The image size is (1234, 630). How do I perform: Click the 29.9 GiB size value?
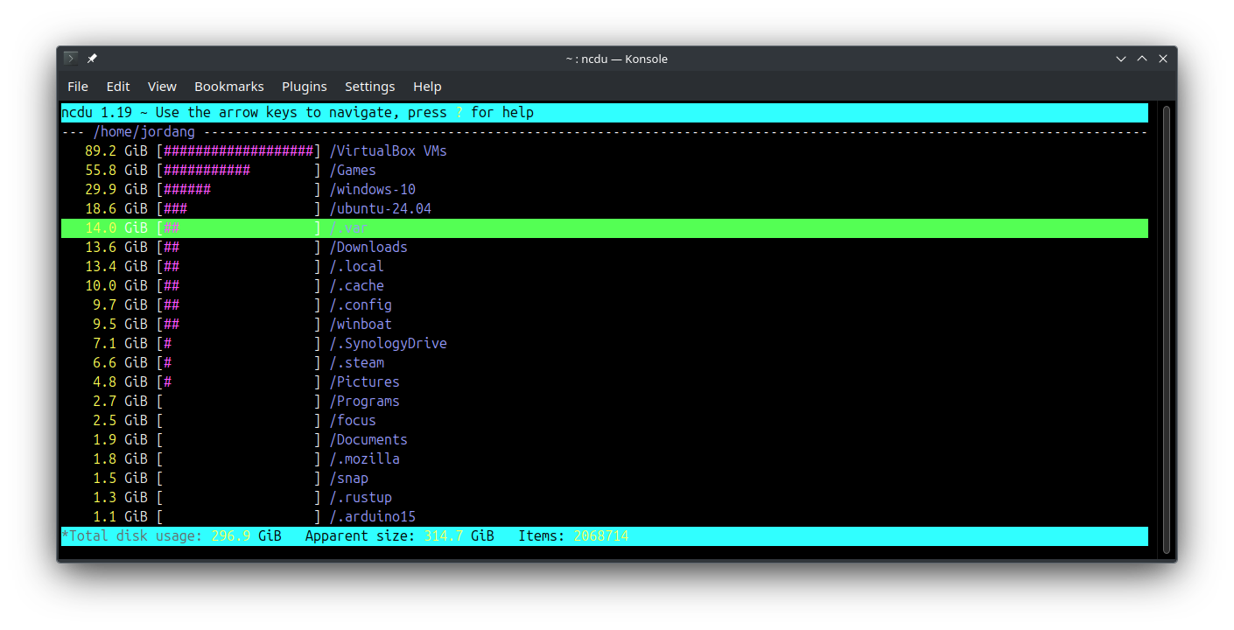[116, 189]
